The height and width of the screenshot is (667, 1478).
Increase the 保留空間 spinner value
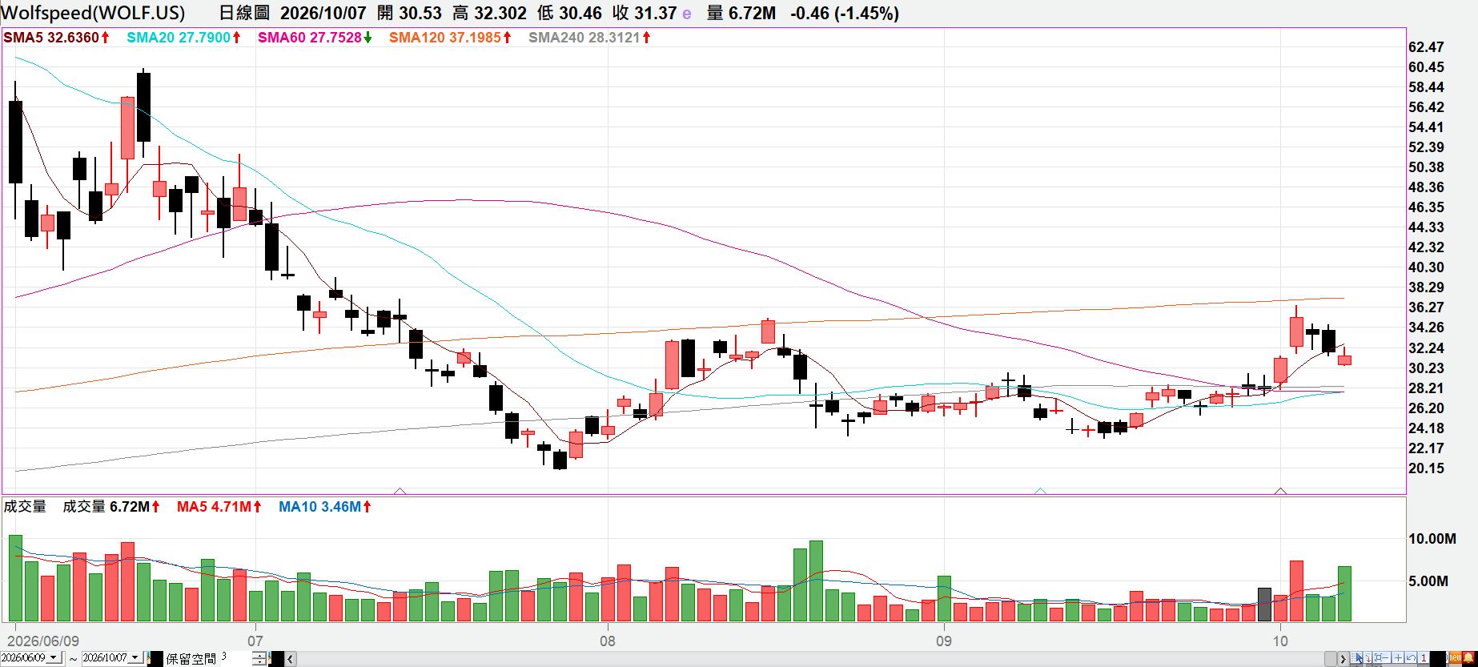259,655
